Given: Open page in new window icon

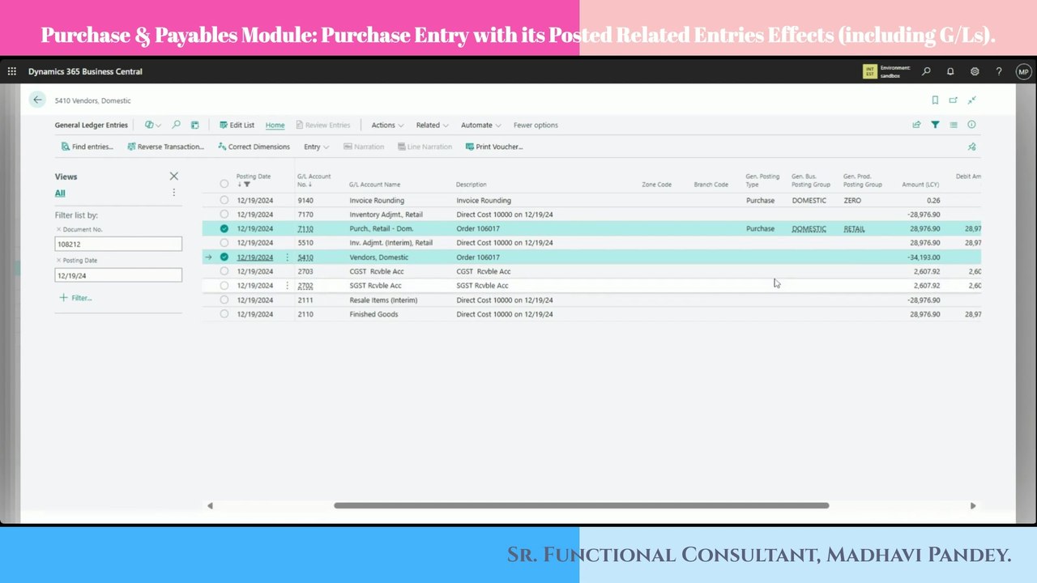Looking at the screenshot, I should (x=954, y=100).
